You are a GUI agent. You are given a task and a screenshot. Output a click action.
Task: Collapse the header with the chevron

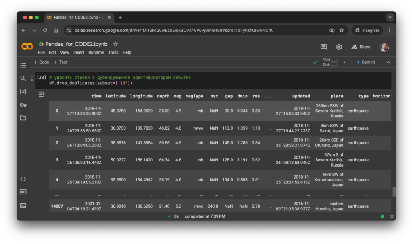388,62
